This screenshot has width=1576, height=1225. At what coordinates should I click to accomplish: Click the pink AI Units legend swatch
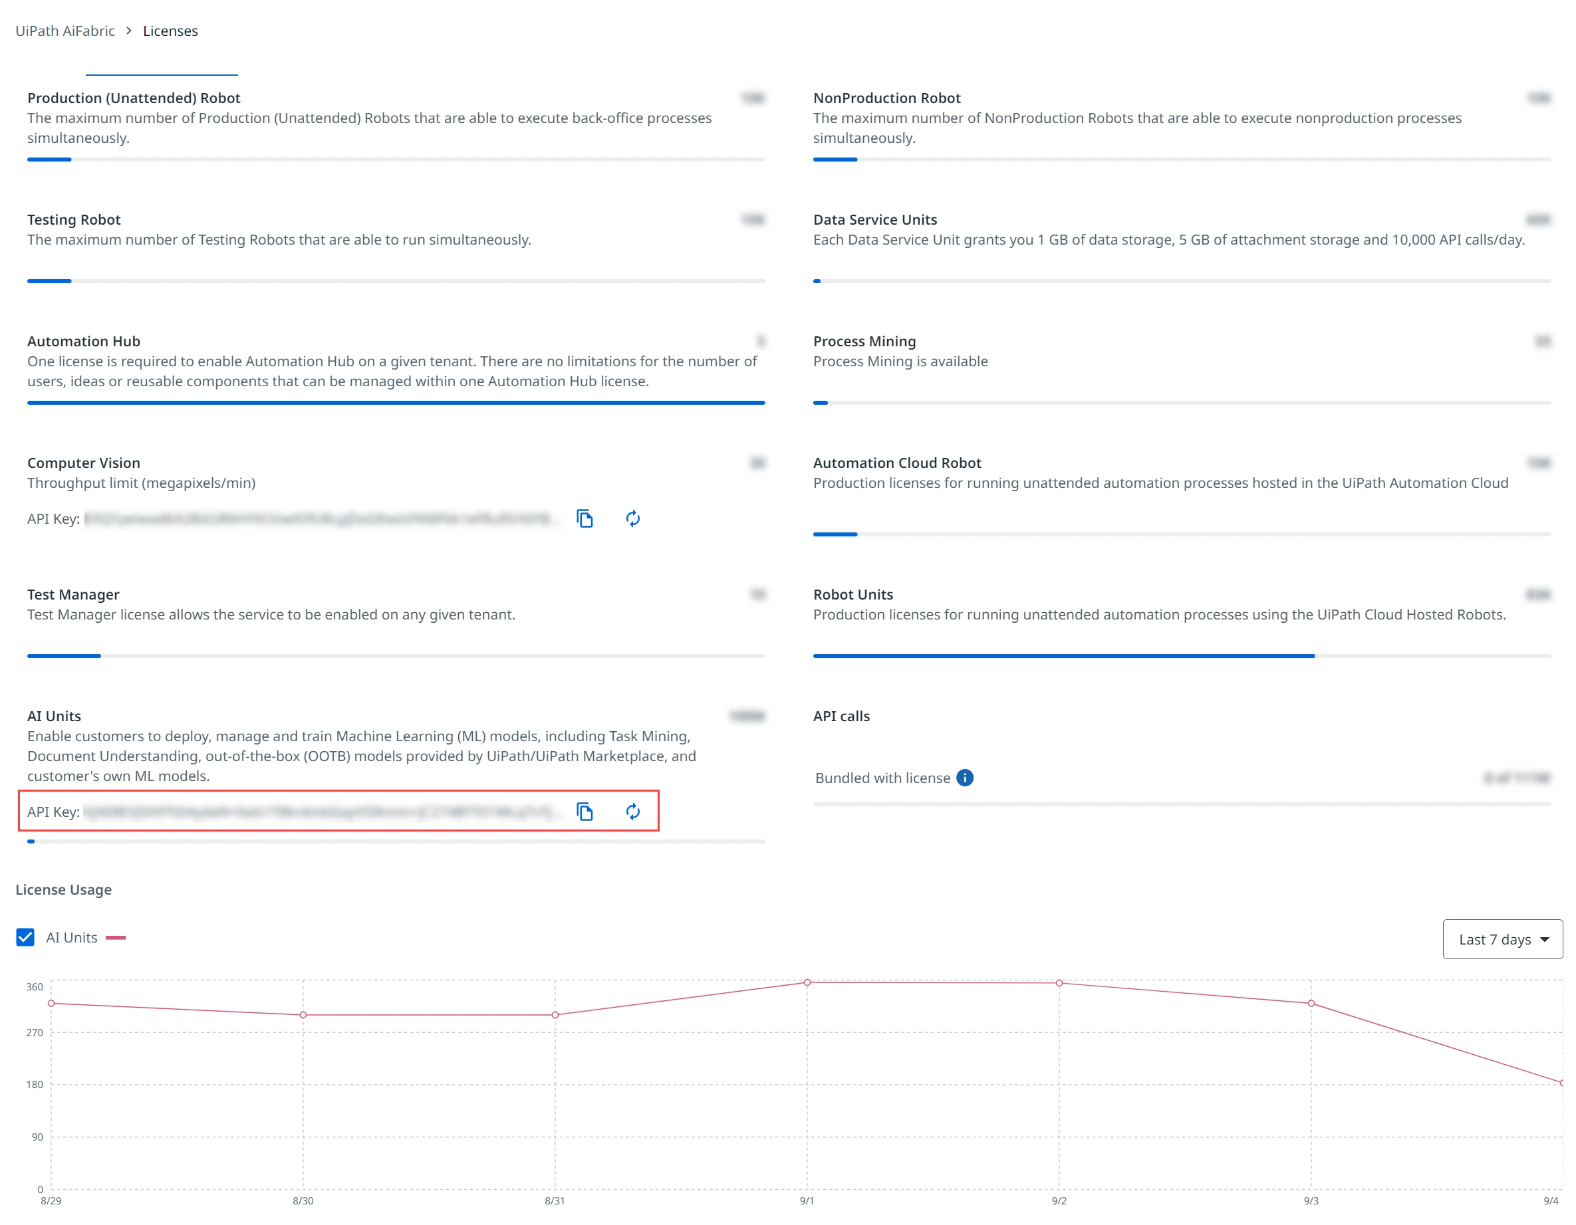point(116,938)
